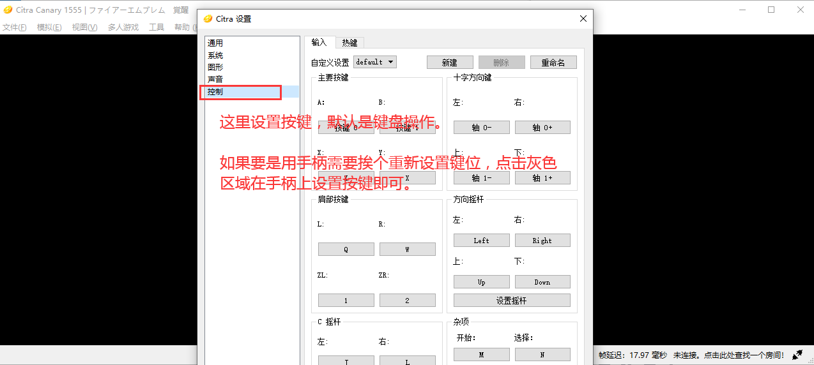814x365 pixels.
Task: Click the icon right of the room-search status text
Action: point(797,355)
